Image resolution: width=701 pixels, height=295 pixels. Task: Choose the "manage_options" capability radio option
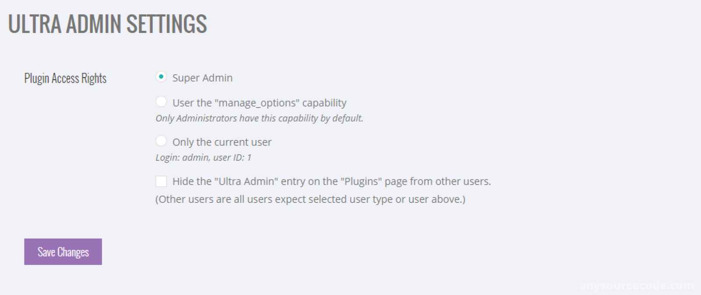pos(161,102)
